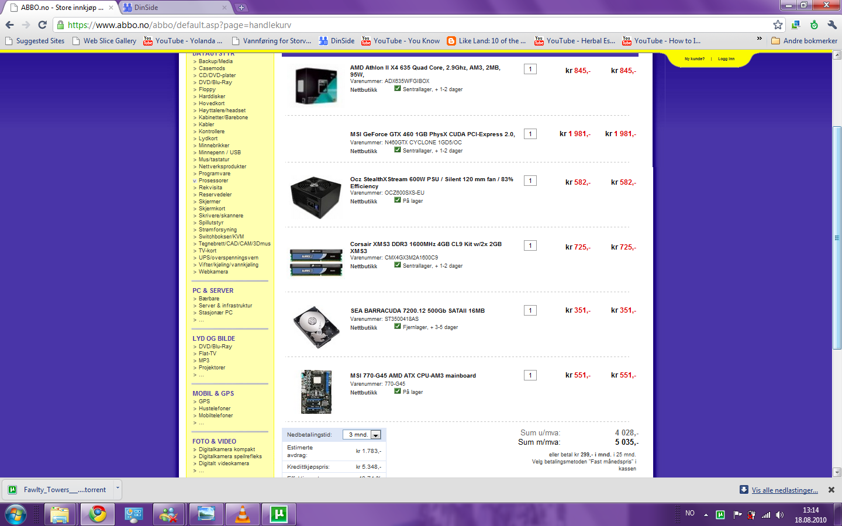The image size is (842, 526).
Task: Click the Fjernlager checkmark for Sea Barracuda
Action: tap(398, 327)
